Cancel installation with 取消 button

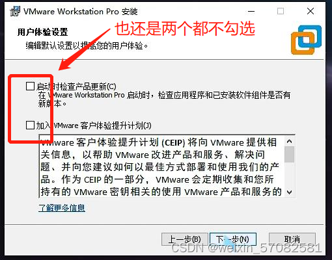point(292,239)
